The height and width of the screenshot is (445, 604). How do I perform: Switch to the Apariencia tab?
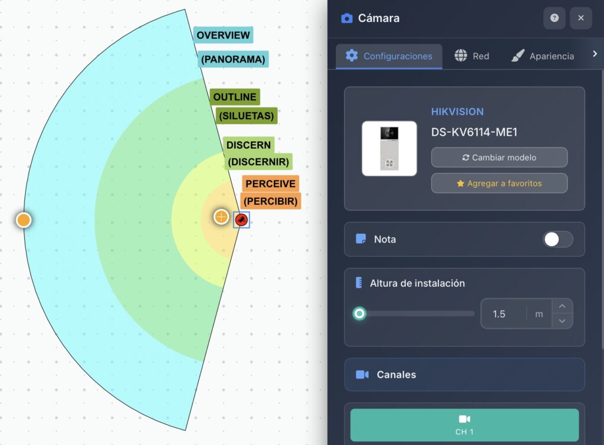point(543,56)
